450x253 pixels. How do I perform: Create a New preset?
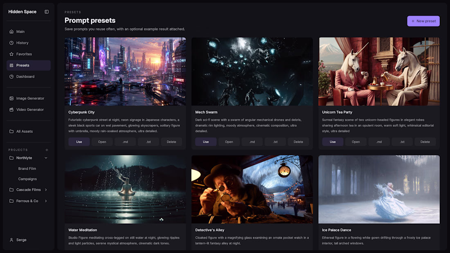click(423, 21)
